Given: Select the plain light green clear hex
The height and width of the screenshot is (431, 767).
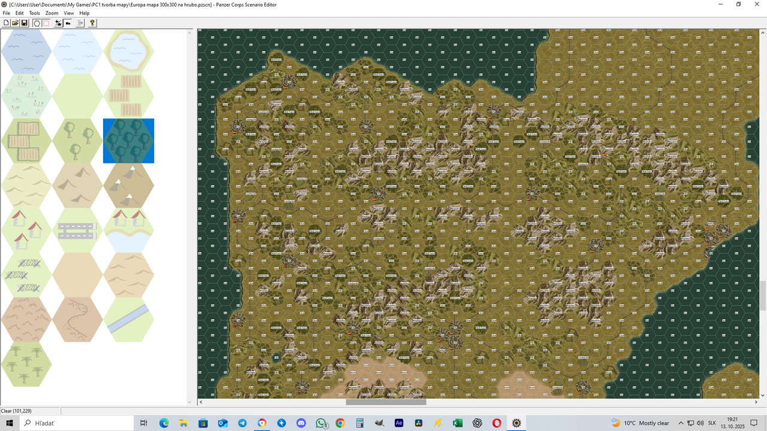Looking at the screenshot, I should click(x=77, y=96).
